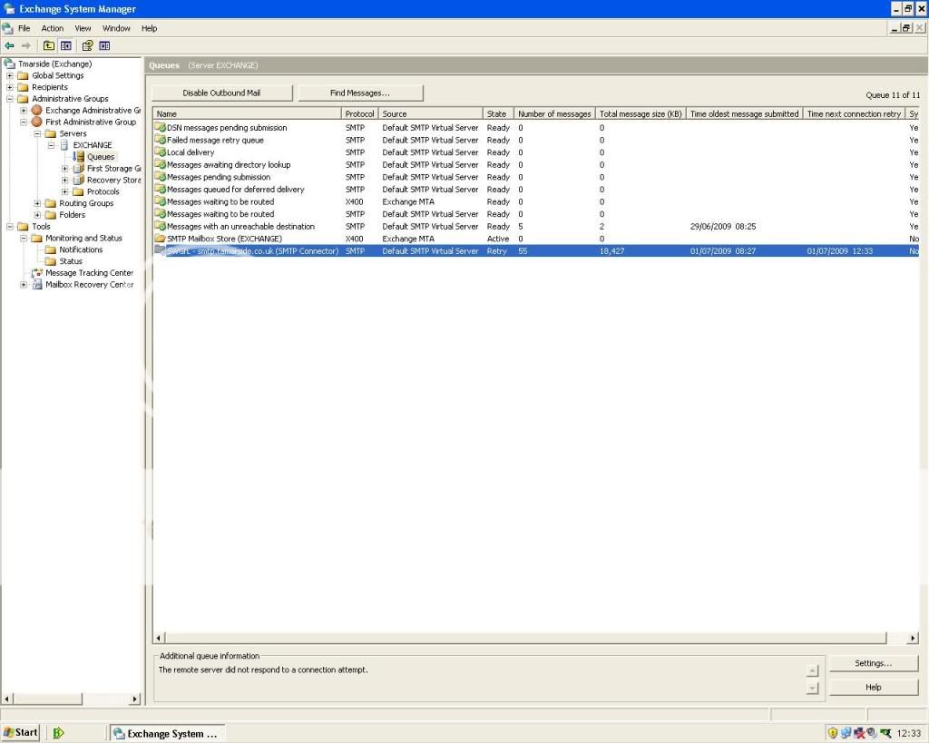Click the queue list's horizontal scrollbar left arrow
The height and width of the screenshot is (743, 929).
pyautogui.click(x=159, y=638)
